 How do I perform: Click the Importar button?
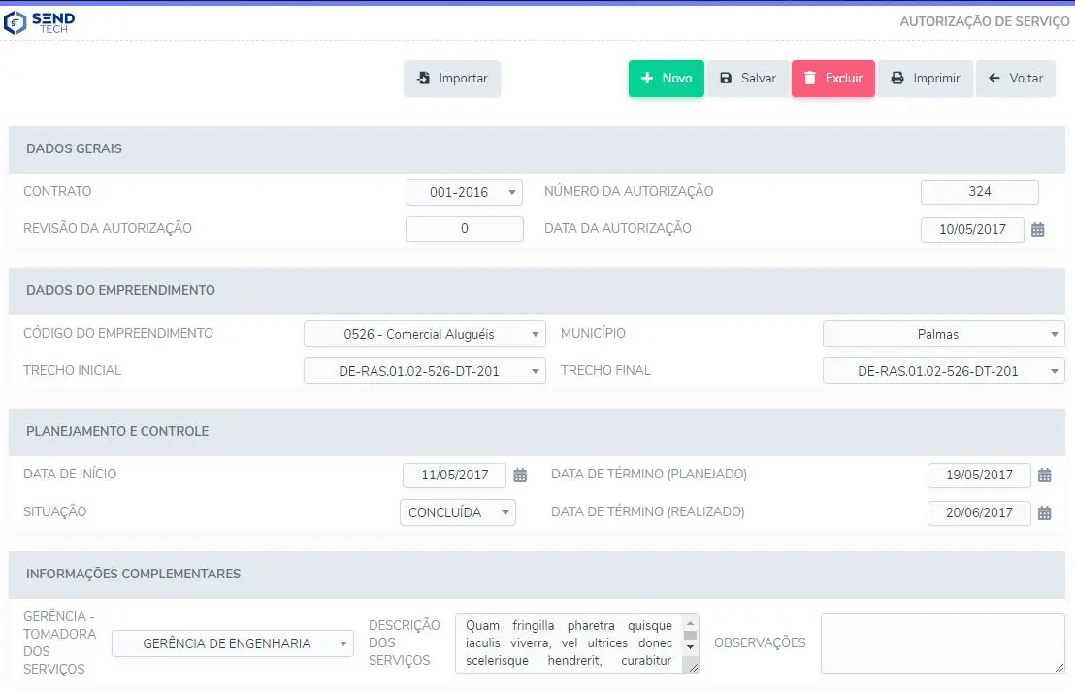tap(452, 79)
